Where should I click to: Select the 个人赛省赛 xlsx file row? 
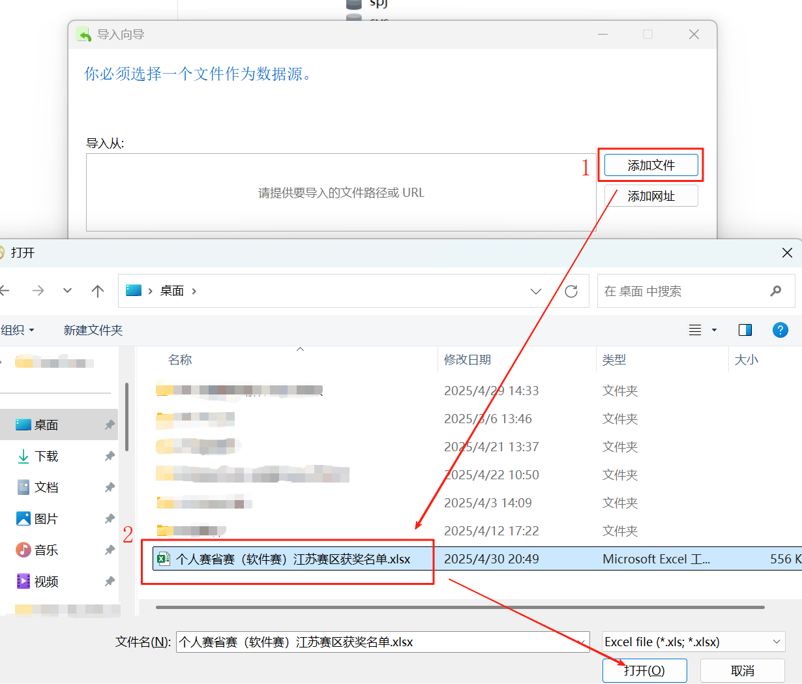tap(478, 559)
